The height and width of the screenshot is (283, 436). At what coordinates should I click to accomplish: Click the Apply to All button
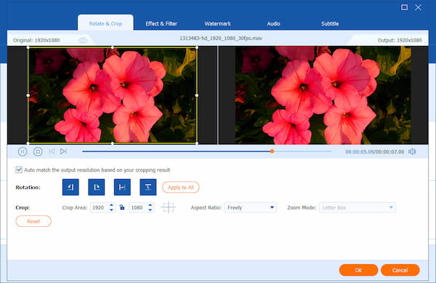pos(181,187)
